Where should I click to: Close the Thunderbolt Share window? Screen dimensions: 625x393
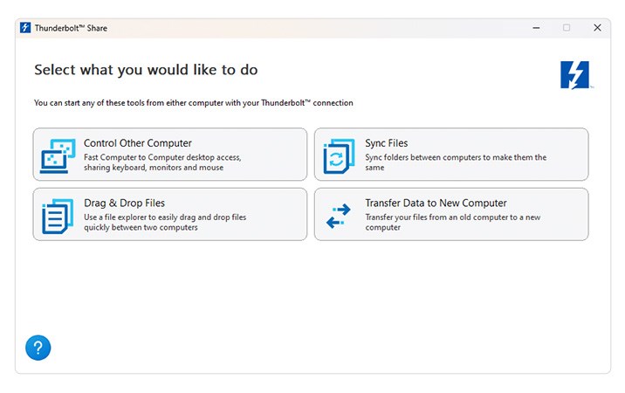[597, 28]
